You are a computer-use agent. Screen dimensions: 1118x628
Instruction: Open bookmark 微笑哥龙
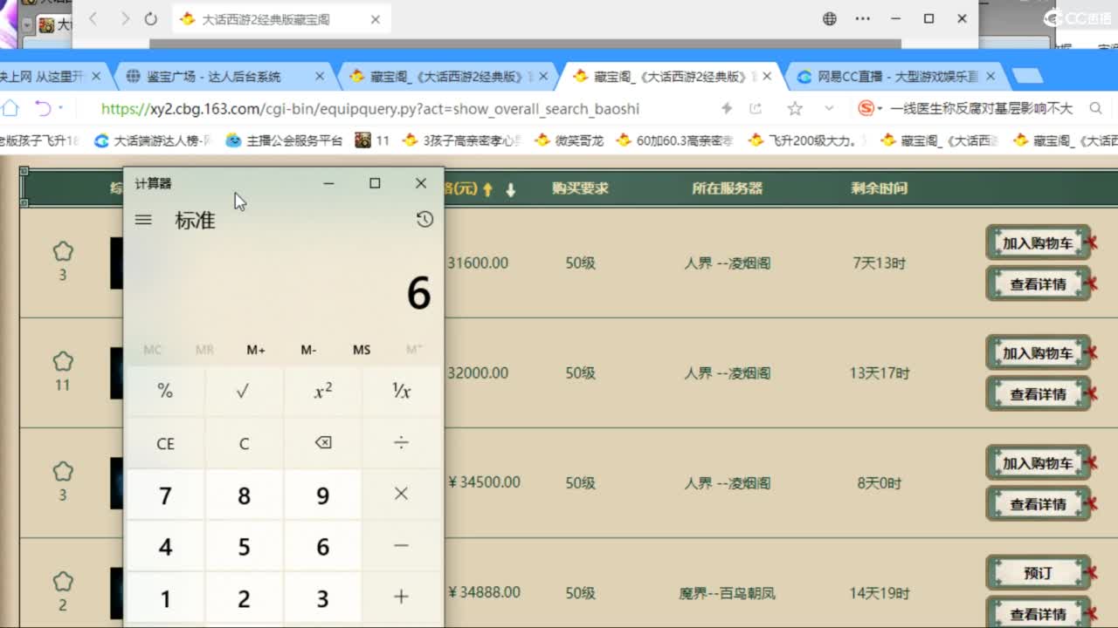[x=569, y=140]
